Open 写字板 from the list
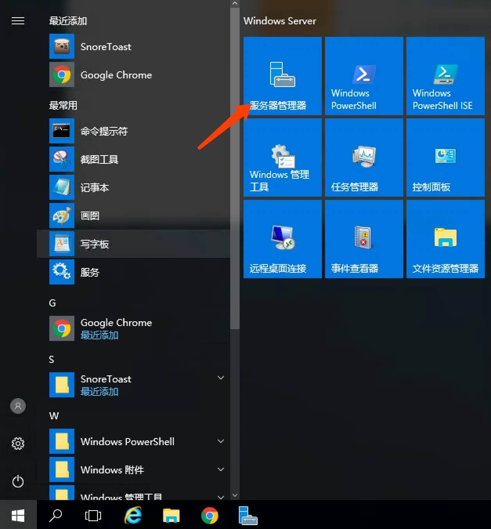The image size is (491, 529). pyautogui.click(x=133, y=244)
